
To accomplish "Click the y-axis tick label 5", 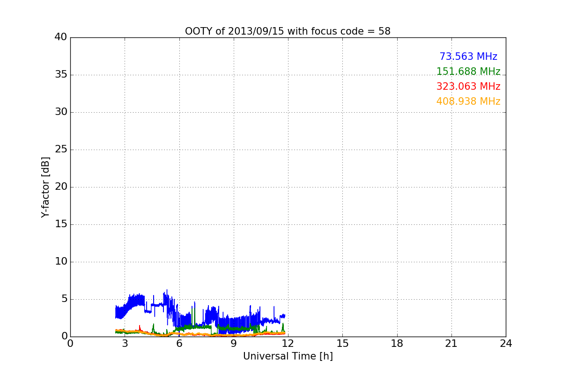I will point(64,299).
